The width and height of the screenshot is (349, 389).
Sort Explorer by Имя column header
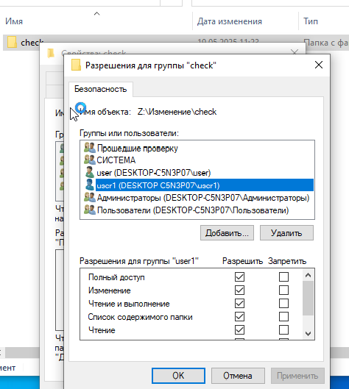coord(14,21)
